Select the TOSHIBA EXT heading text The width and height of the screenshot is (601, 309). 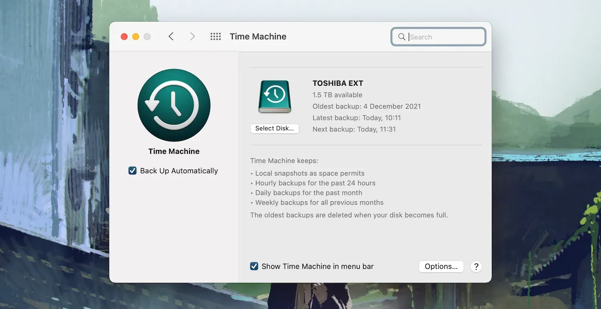pyautogui.click(x=338, y=83)
